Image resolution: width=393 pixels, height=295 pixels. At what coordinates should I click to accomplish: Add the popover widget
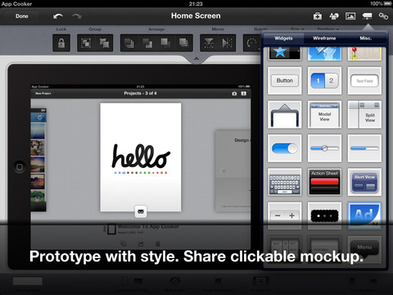pyautogui.click(x=285, y=115)
